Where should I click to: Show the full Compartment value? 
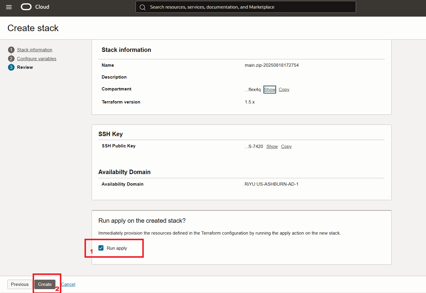[x=270, y=90]
